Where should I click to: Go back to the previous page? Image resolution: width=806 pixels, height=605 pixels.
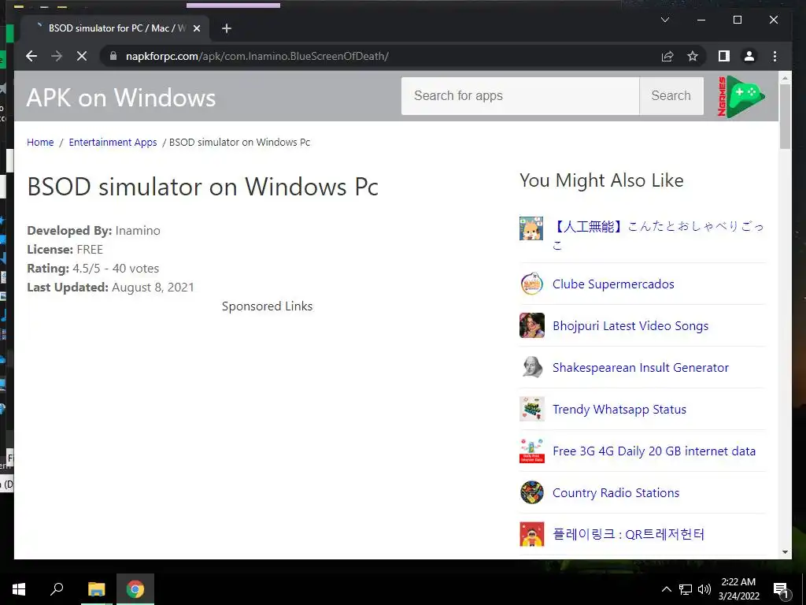click(31, 56)
